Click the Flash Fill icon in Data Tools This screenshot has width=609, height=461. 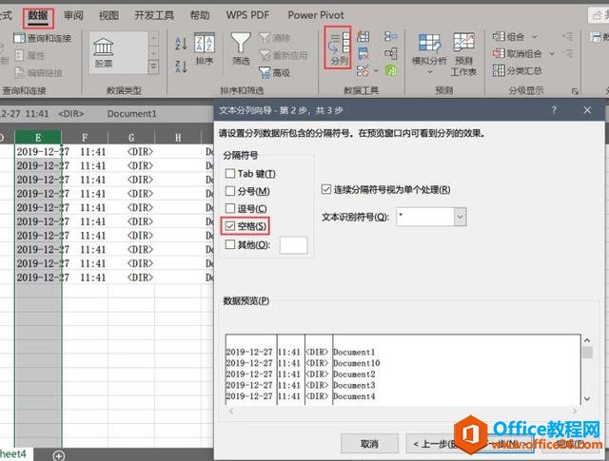[x=363, y=37]
